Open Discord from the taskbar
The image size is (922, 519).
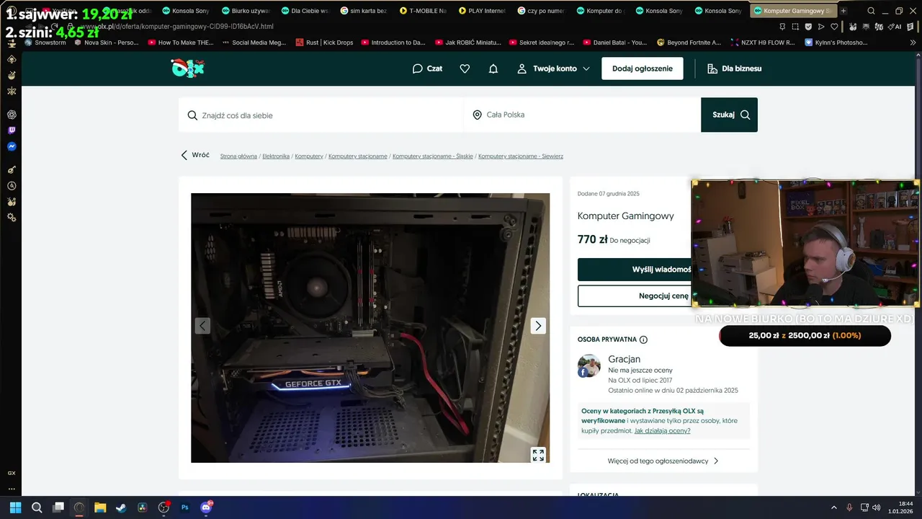206,507
